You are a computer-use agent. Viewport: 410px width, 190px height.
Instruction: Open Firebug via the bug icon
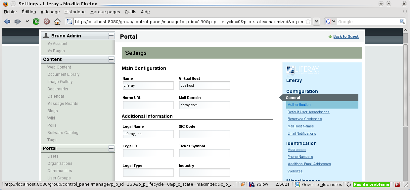[x=243, y=184]
